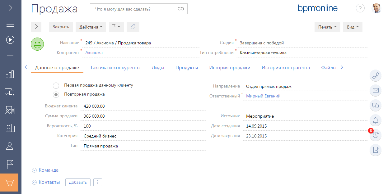Click the Добавить button in Контакты

(x=78, y=182)
